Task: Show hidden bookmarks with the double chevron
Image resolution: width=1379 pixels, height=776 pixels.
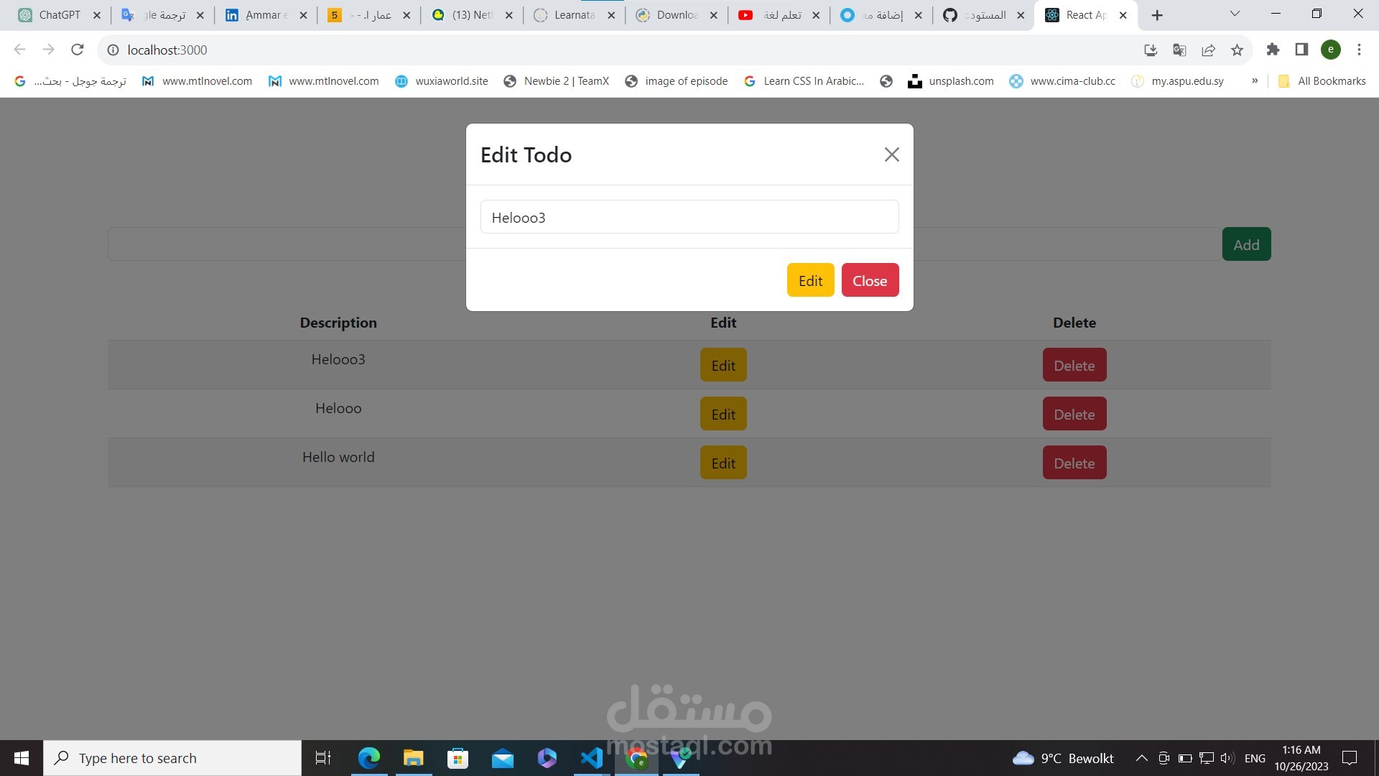Action: tap(1255, 80)
